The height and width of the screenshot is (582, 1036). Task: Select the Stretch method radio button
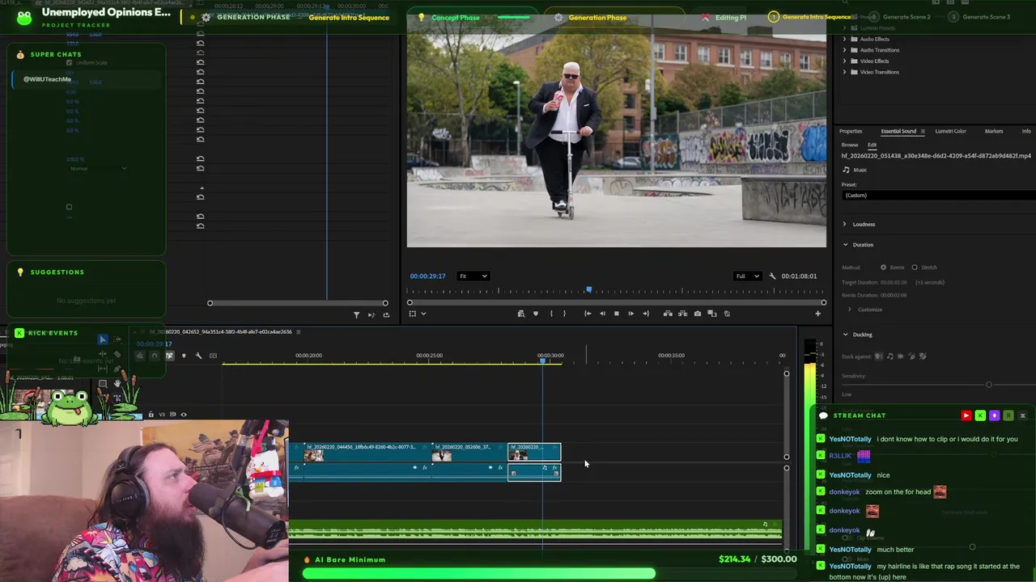pos(915,268)
